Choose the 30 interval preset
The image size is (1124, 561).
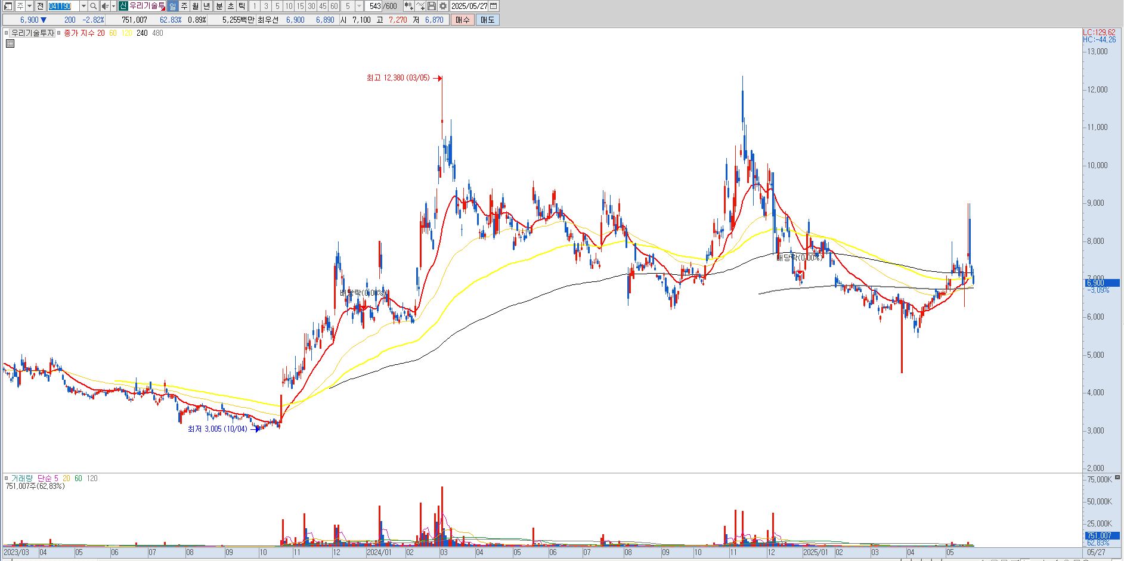(x=311, y=6)
